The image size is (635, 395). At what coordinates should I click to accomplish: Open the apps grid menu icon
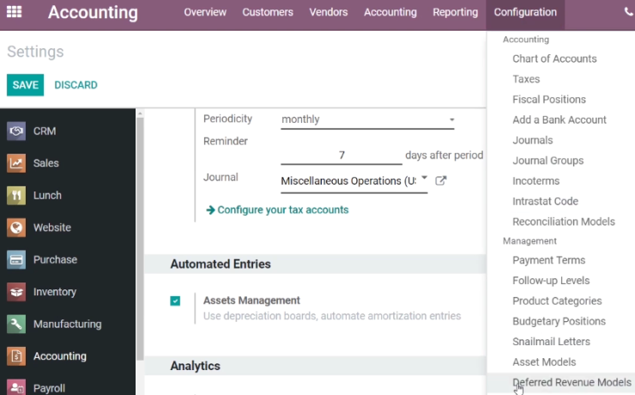click(15, 12)
